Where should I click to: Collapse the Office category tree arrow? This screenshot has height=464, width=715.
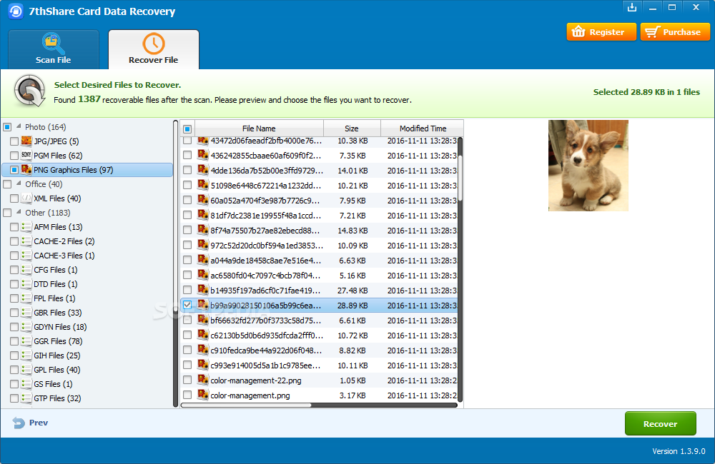coord(19,183)
